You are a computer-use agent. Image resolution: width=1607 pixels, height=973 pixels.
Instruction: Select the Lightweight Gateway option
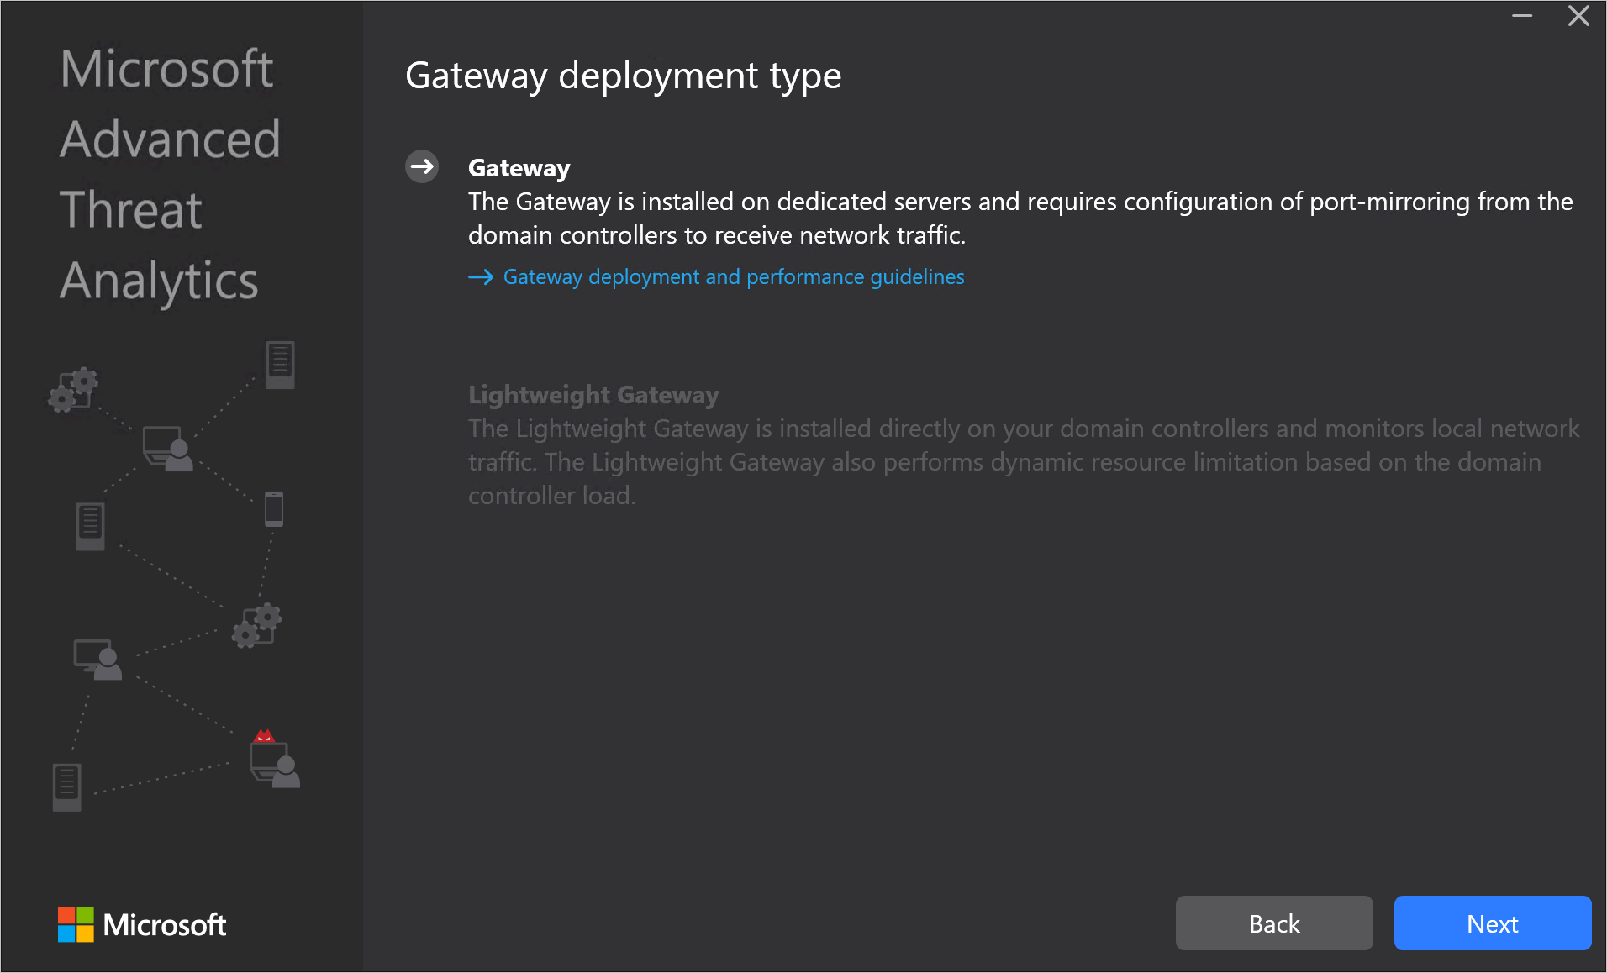point(593,395)
